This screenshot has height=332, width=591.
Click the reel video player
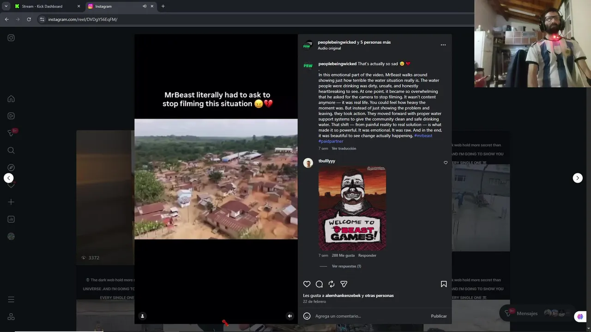tap(216, 179)
